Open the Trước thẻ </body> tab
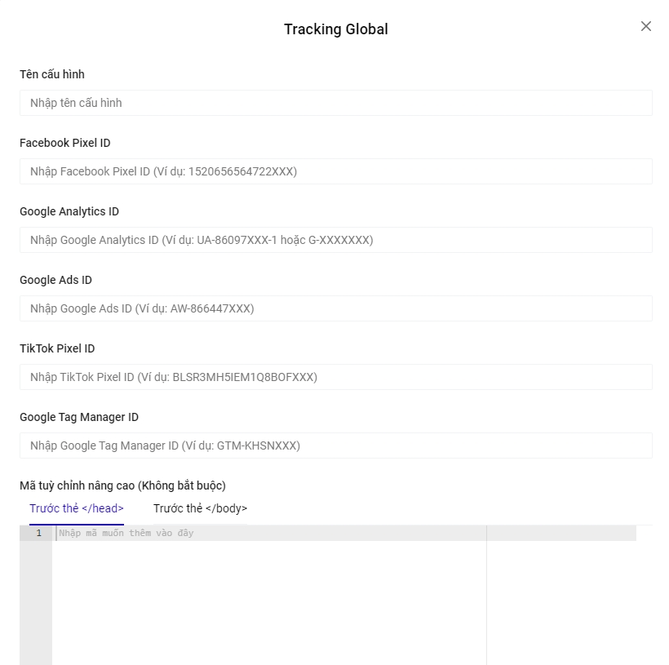The image size is (669, 665). tap(200, 508)
